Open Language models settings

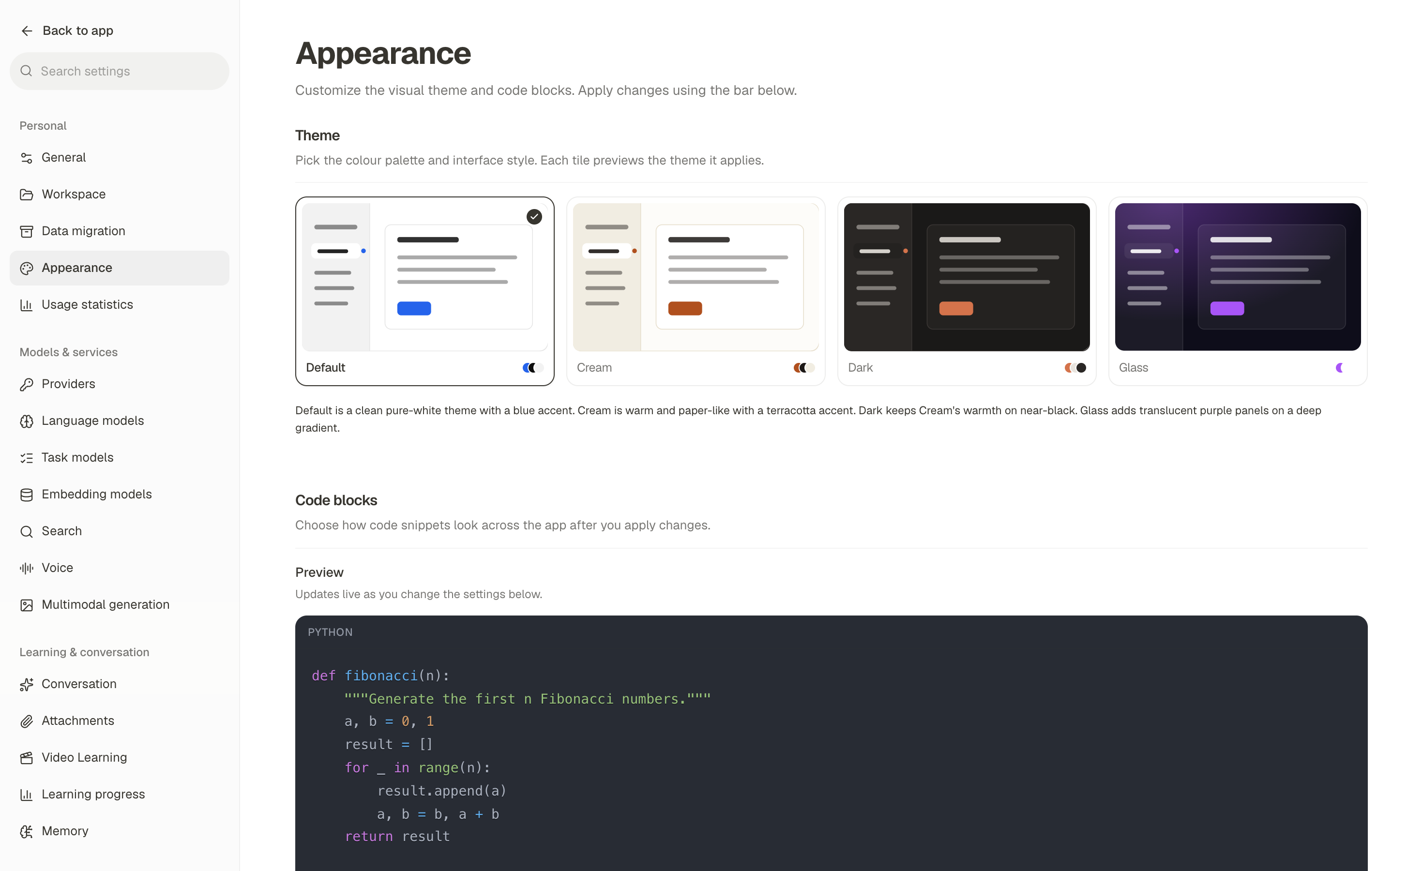(120, 421)
